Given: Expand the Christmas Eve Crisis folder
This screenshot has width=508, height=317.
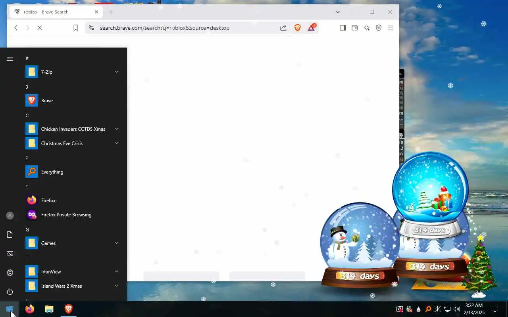Looking at the screenshot, I should [117, 143].
